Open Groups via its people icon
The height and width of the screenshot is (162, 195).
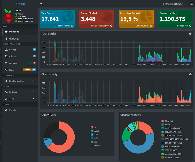point(6,50)
